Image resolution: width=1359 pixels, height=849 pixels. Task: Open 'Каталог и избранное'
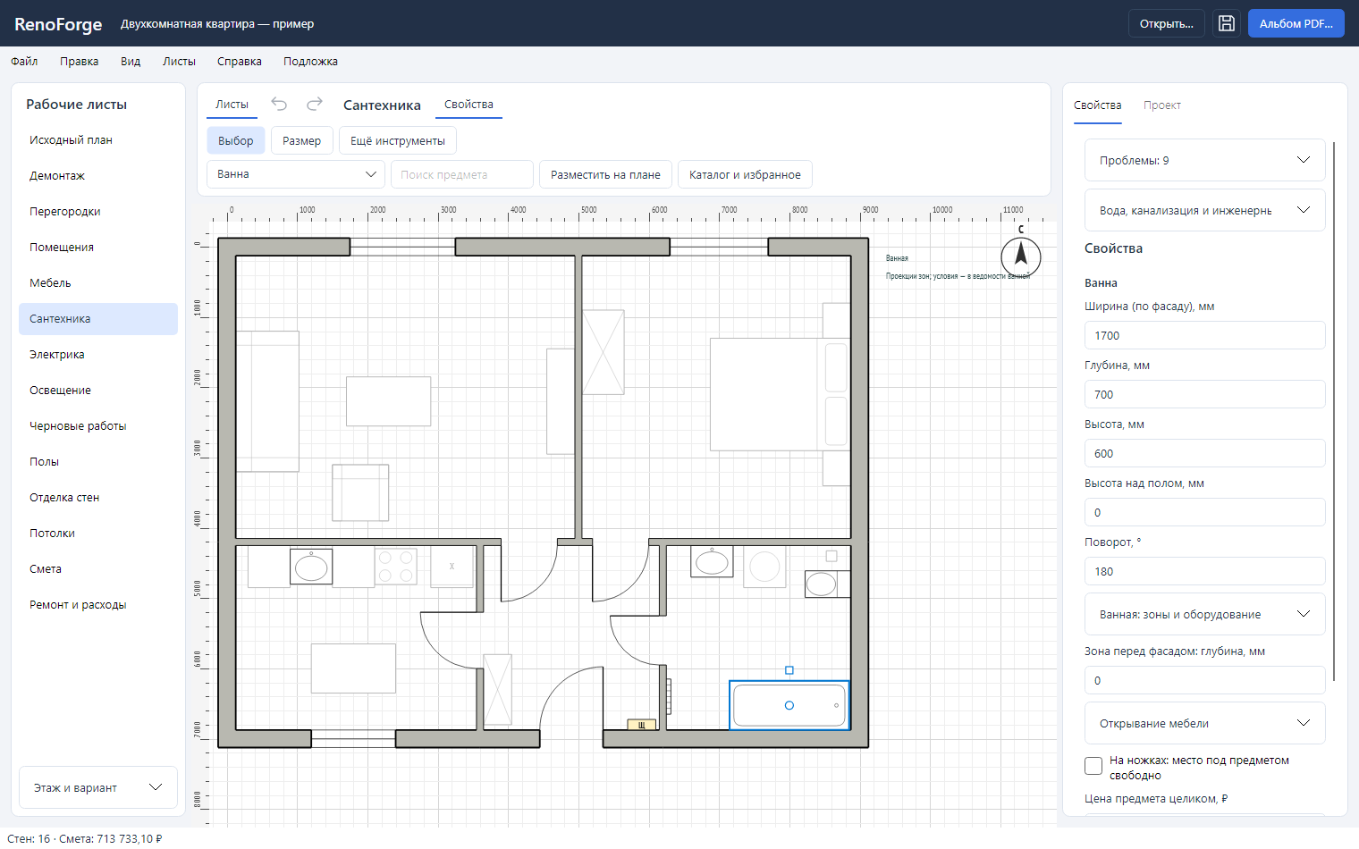(x=745, y=174)
